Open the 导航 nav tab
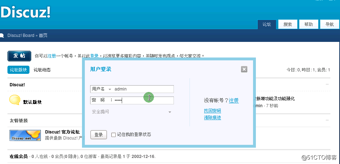340x164 pixels. pyautogui.click(x=329, y=24)
